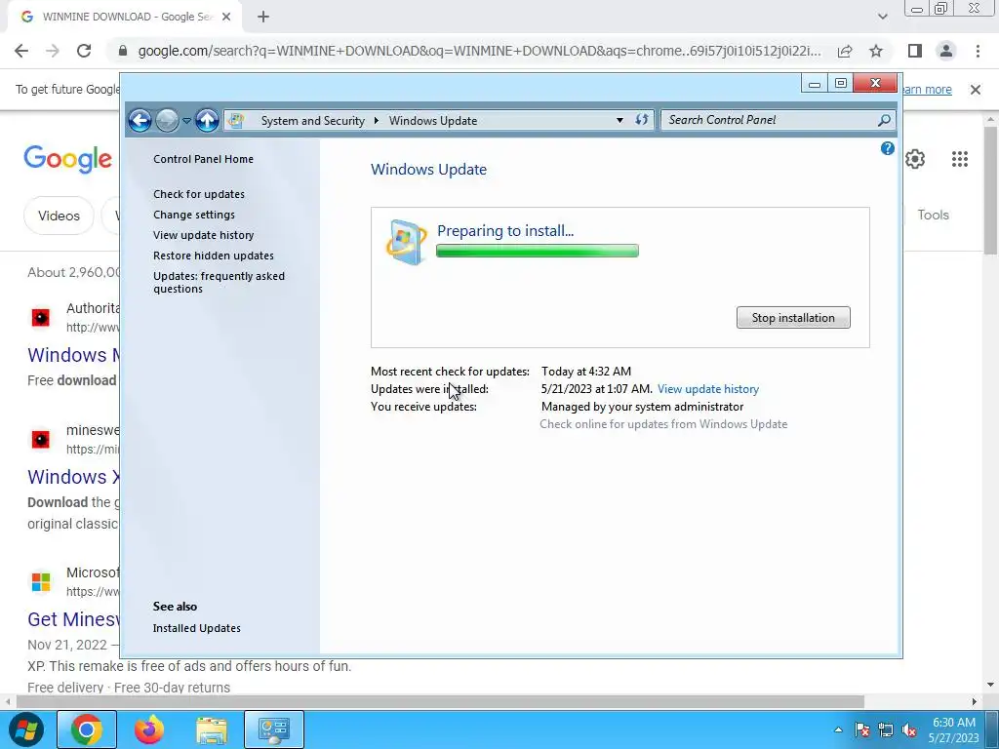Click Chrome forward navigation arrow
The height and width of the screenshot is (749, 999).
point(53,51)
